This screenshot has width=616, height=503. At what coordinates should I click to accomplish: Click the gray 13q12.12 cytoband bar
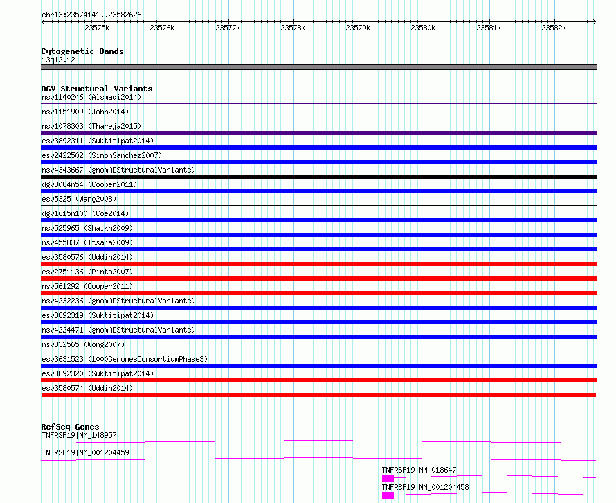tap(318, 67)
